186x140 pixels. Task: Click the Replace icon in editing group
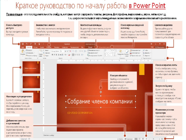click(144, 53)
